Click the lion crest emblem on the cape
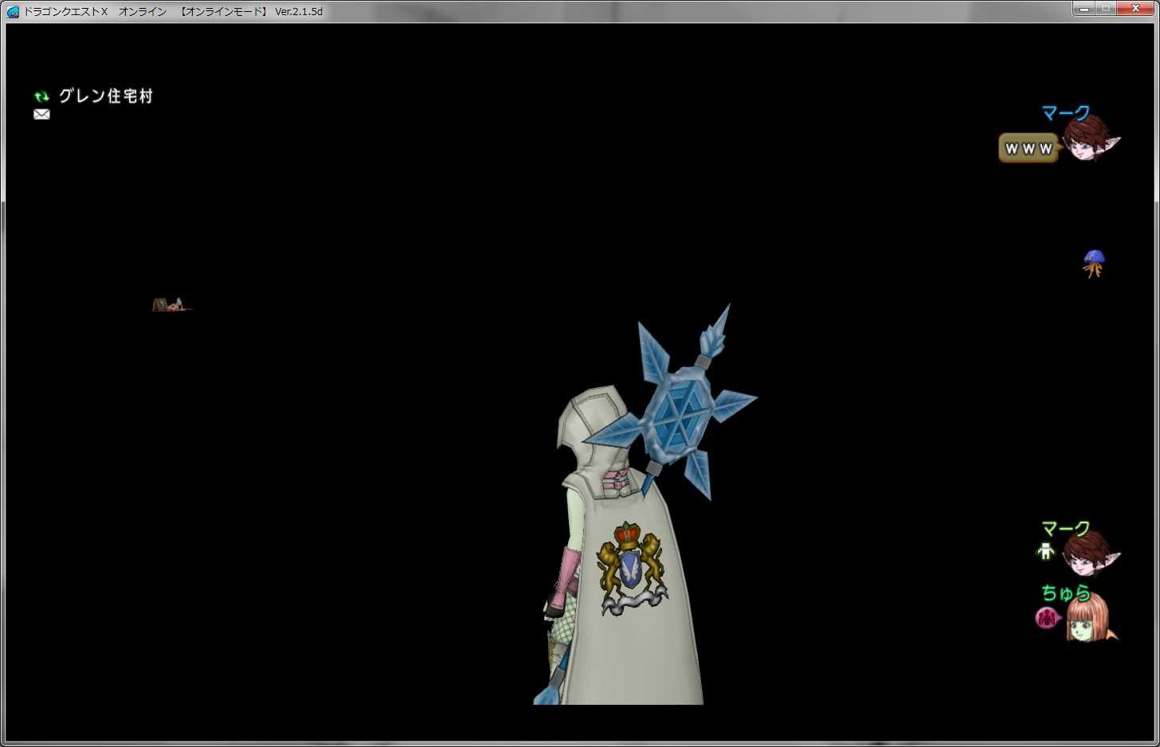Image resolution: width=1160 pixels, height=747 pixels. click(633, 567)
